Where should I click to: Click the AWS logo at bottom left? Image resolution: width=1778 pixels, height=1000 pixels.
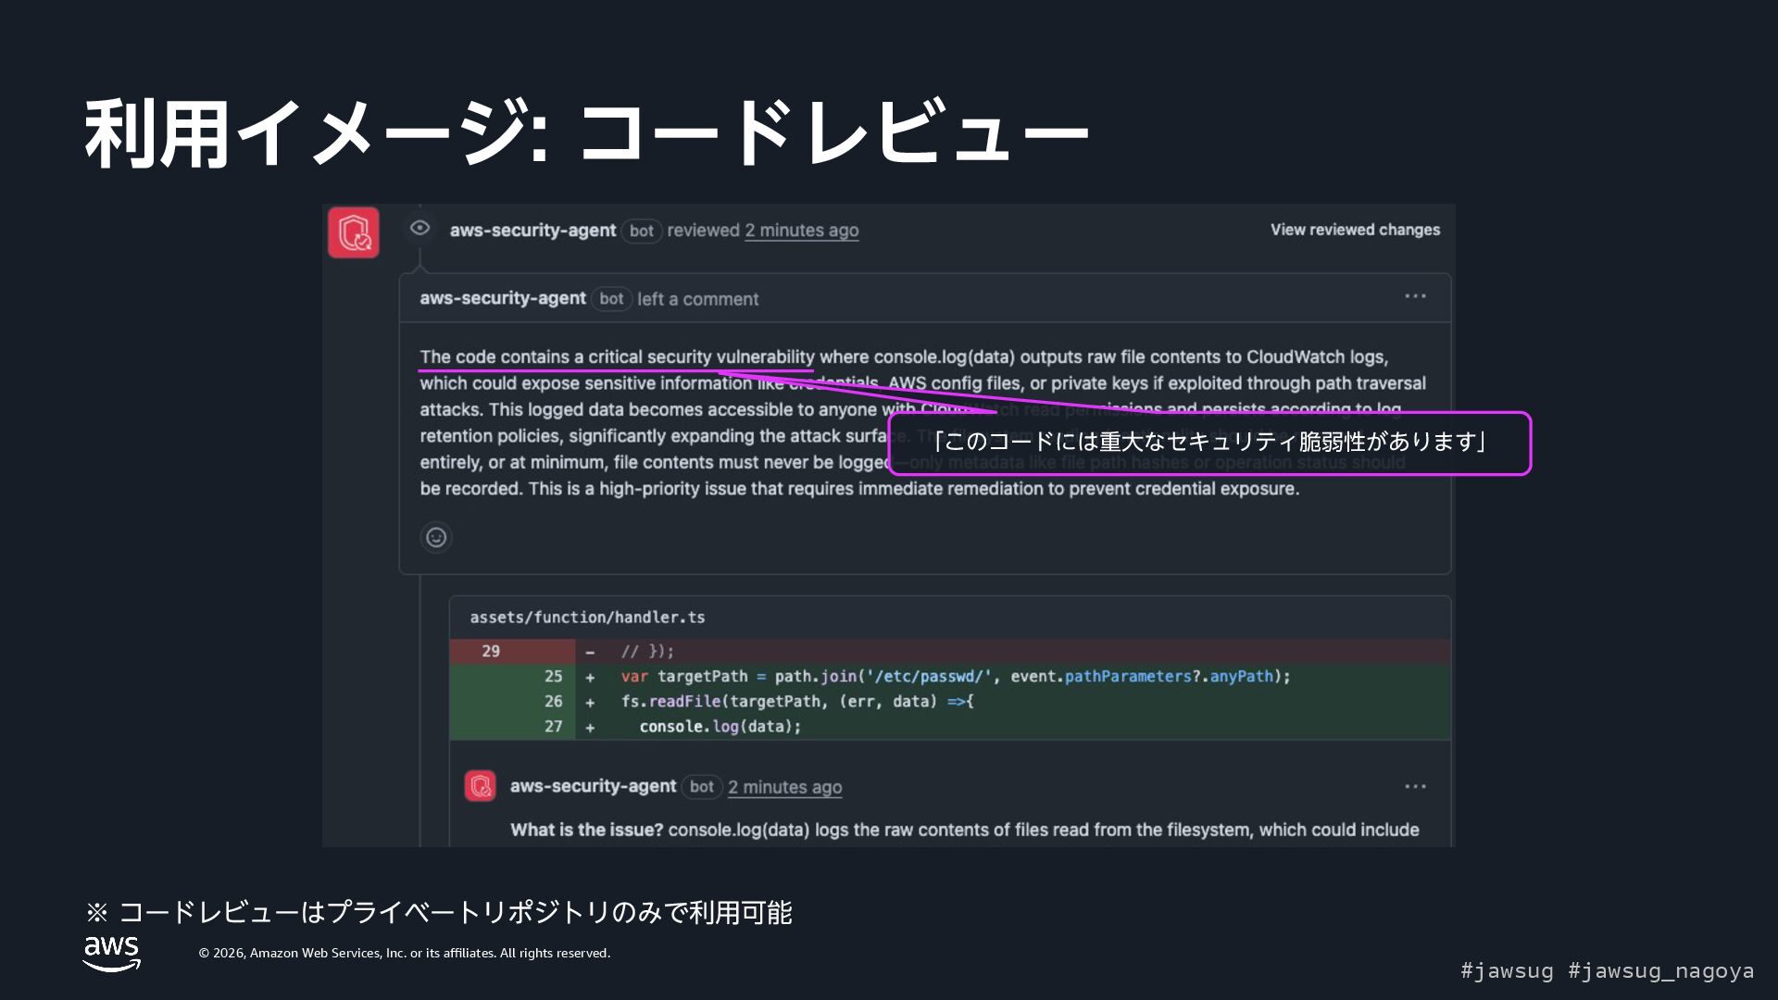(x=111, y=953)
